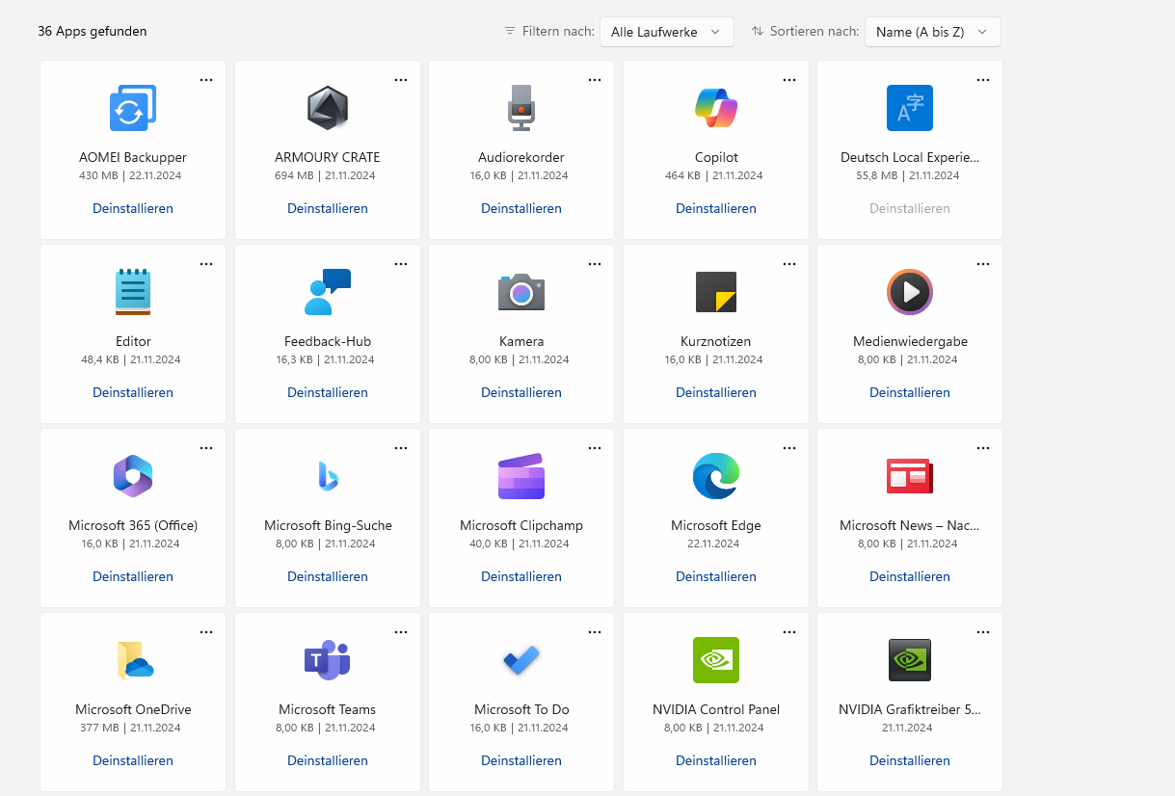Click the Microsoft Clipchamp icon
Screen dimensions: 1175x796
[x=521, y=476]
